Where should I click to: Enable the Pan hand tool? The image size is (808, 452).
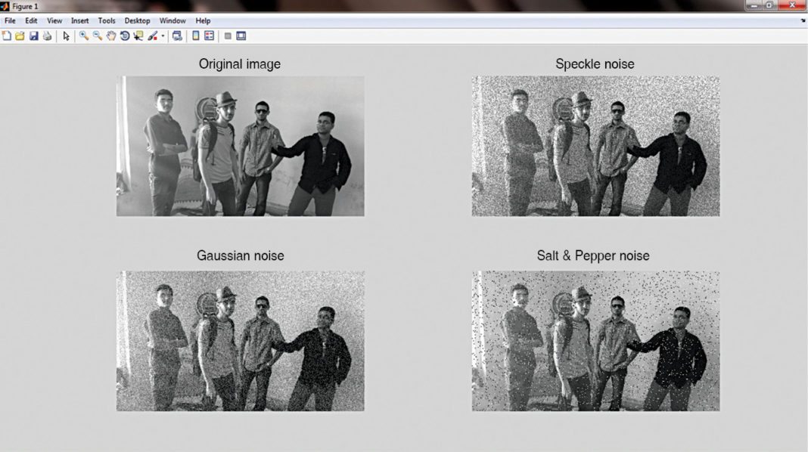(110, 35)
